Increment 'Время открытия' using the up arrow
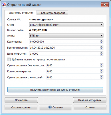This screenshot has width=111, height=115. pos(102,47)
